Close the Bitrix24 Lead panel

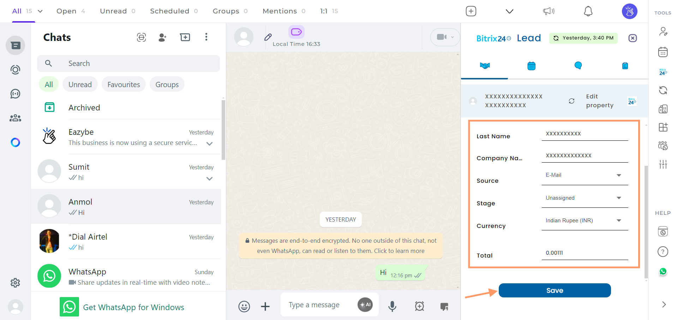[x=633, y=38]
